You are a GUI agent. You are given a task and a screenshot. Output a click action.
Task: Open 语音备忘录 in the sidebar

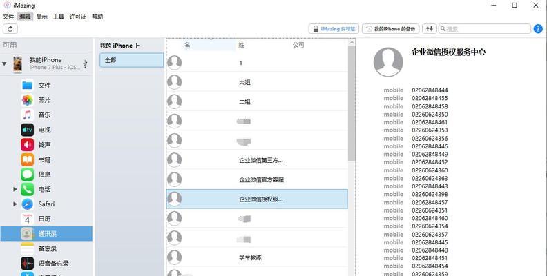[46, 264]
